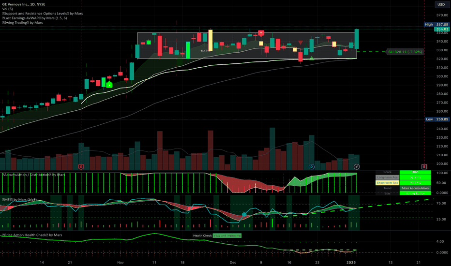The image size is (451, 266).
Task: Open the dividend D marker
Action: [x=312, y=167]
